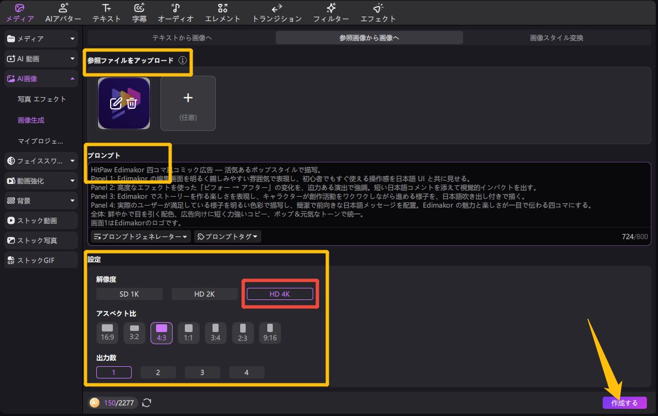Set 出力数 to 4
The image size is (658, 416).
[x=246, y=372]
